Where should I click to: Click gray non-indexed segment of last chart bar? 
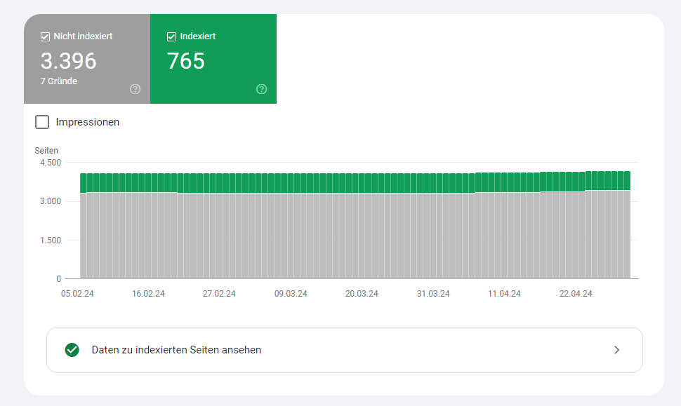tap(627, 234)
